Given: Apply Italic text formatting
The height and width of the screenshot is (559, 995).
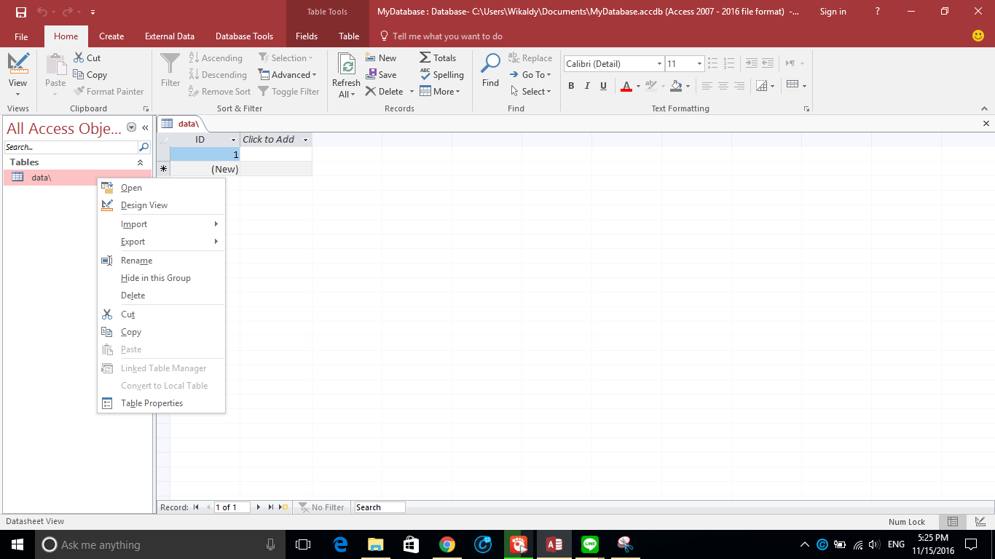Looking at the screenshot, I should point(587,86).
